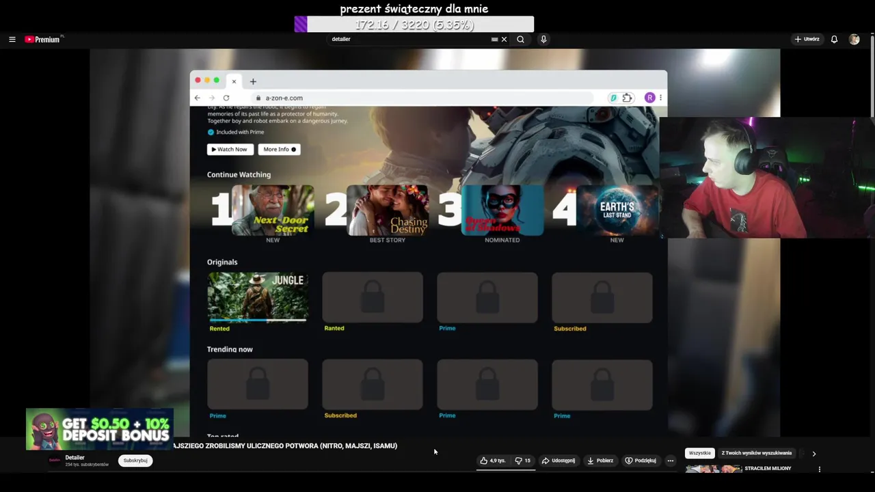Clear the search text with the X icon
875x492 pixels.
(504, 40)
